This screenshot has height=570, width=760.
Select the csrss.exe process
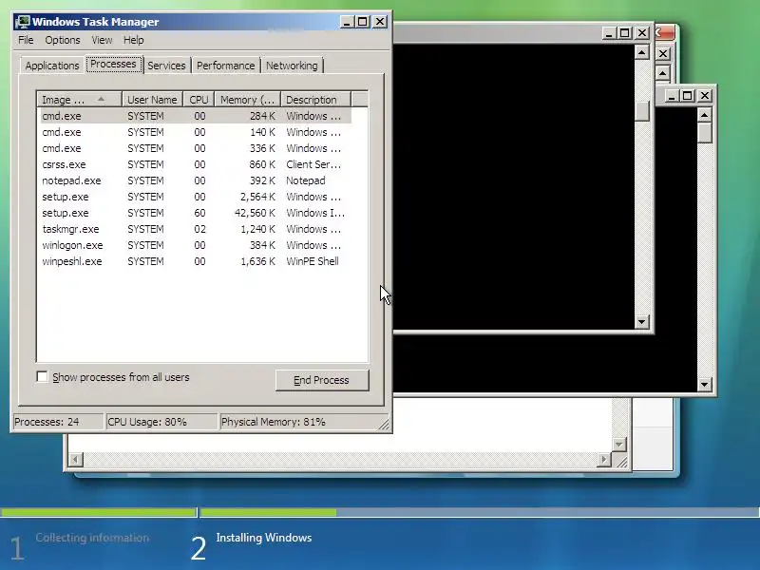[194, 164]
